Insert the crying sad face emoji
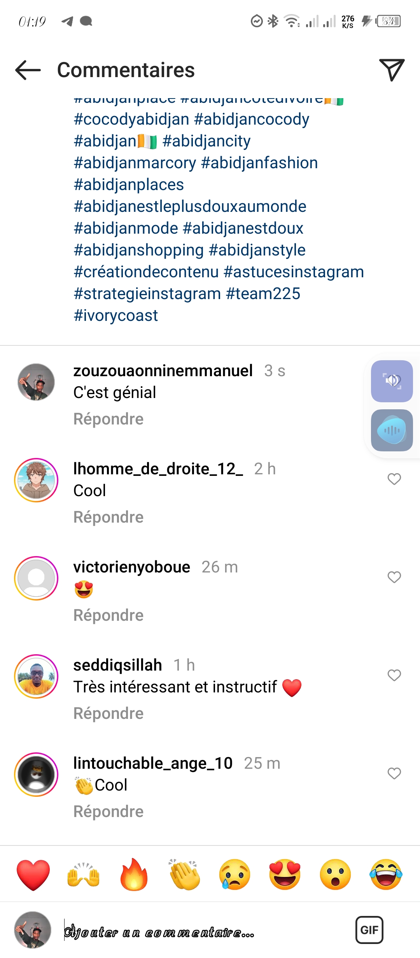The width and height of the screenshot is (420, 958). pos(234,875)
